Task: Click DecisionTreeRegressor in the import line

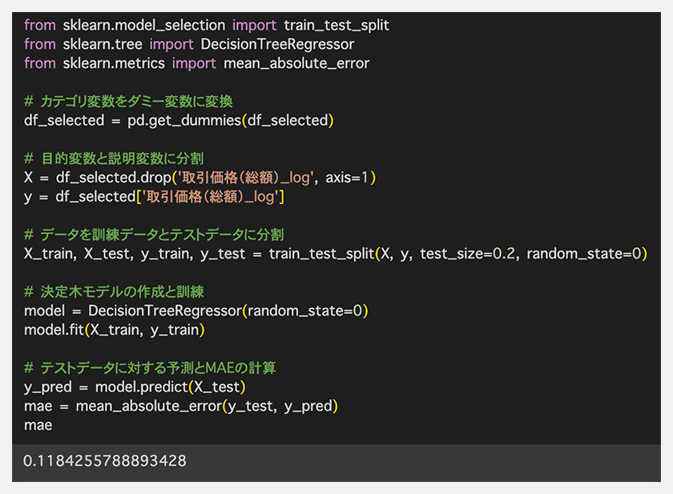Action: [277, 44]
